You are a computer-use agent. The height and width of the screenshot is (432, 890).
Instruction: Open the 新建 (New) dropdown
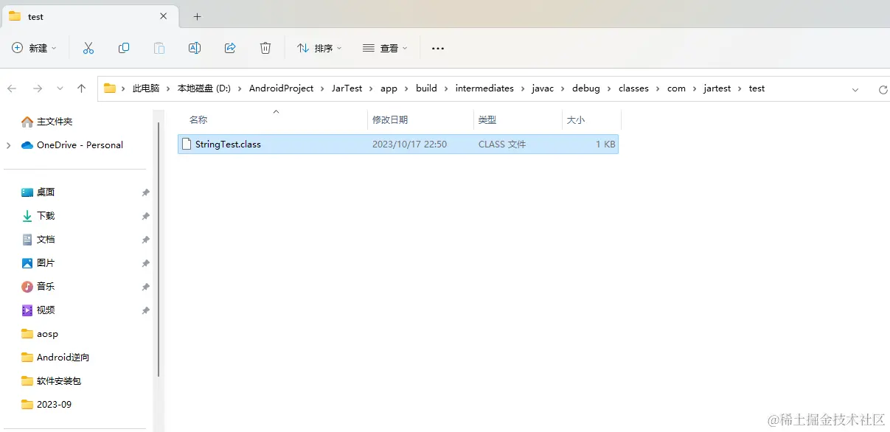[x=34, y=48]
